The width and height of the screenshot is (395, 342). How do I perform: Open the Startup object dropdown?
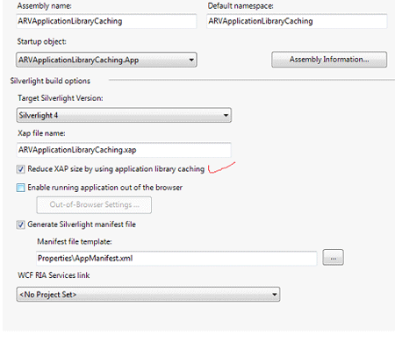coord(106,60)
